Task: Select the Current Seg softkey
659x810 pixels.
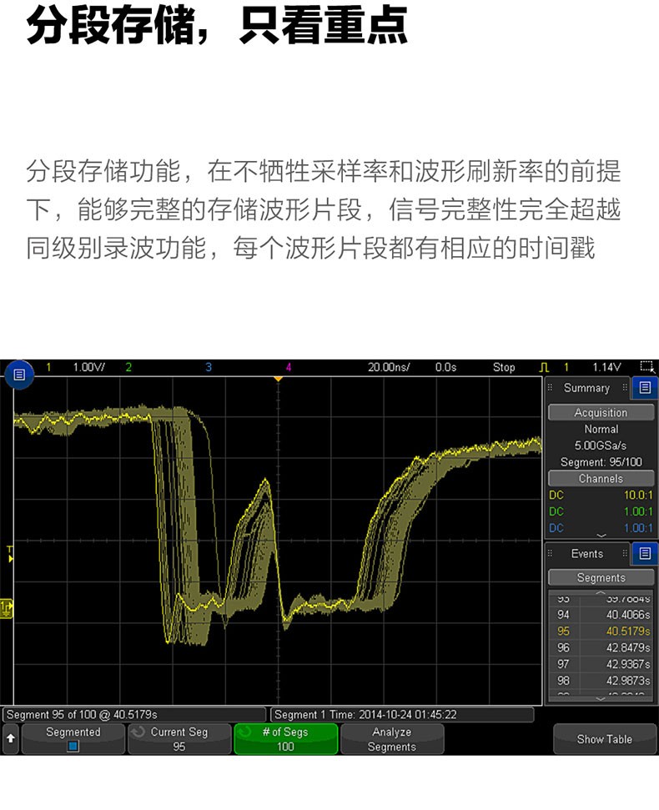Action: (x=179, y=739)
